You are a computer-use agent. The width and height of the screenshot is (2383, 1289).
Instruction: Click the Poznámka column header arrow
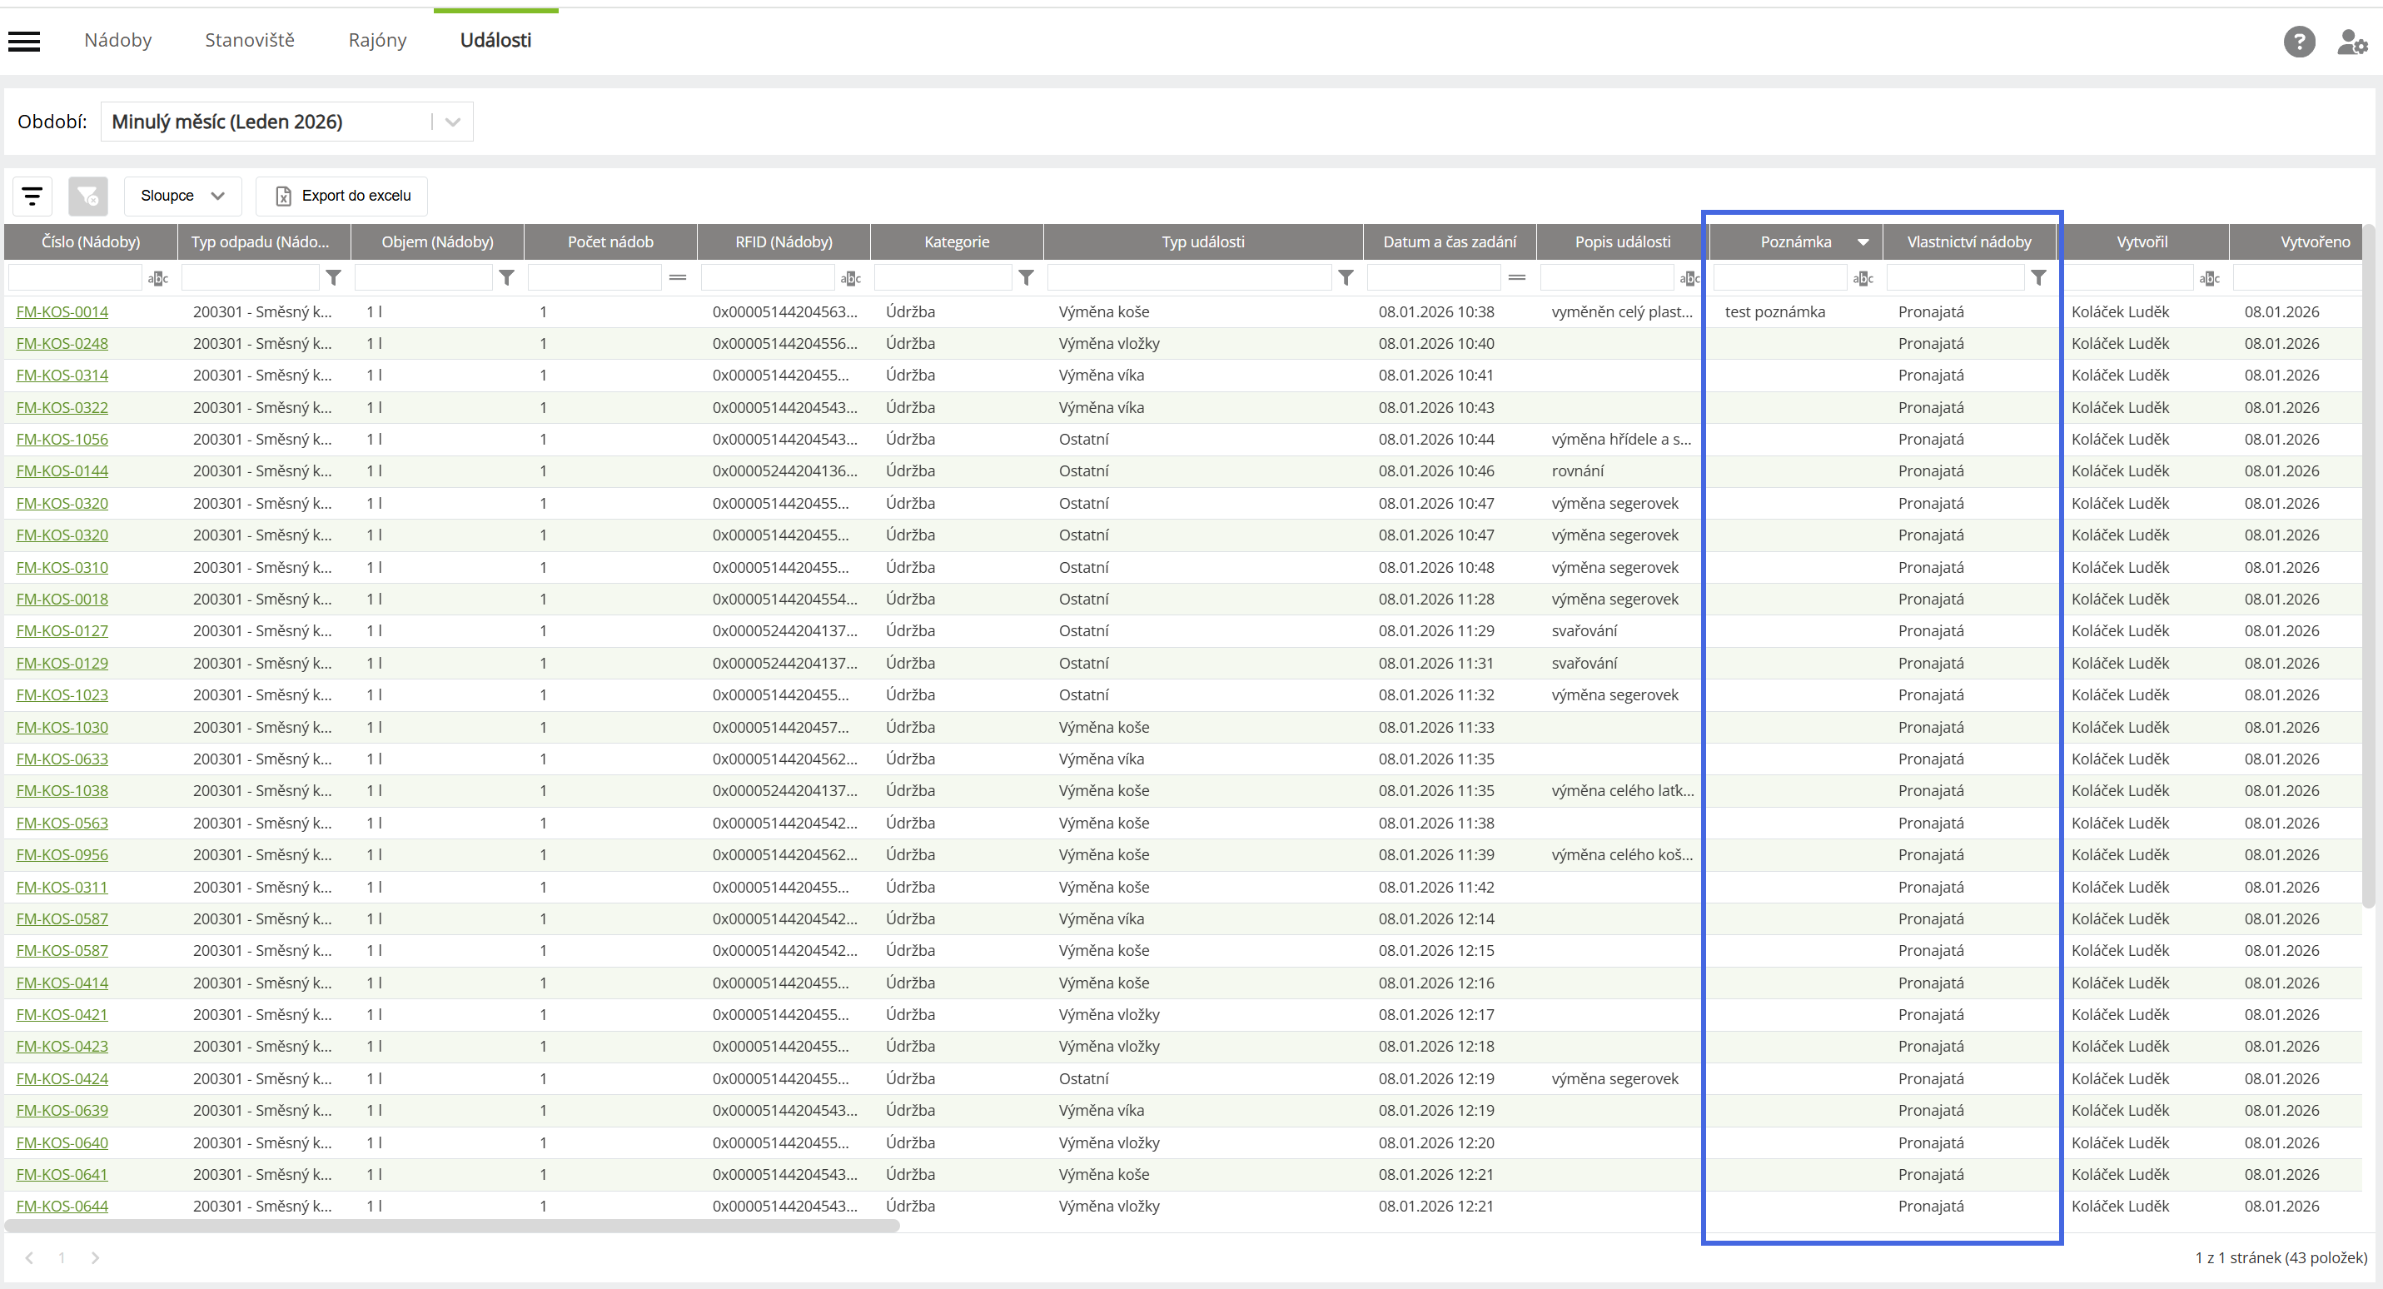pyautogui.click(x=1863, y=241)
